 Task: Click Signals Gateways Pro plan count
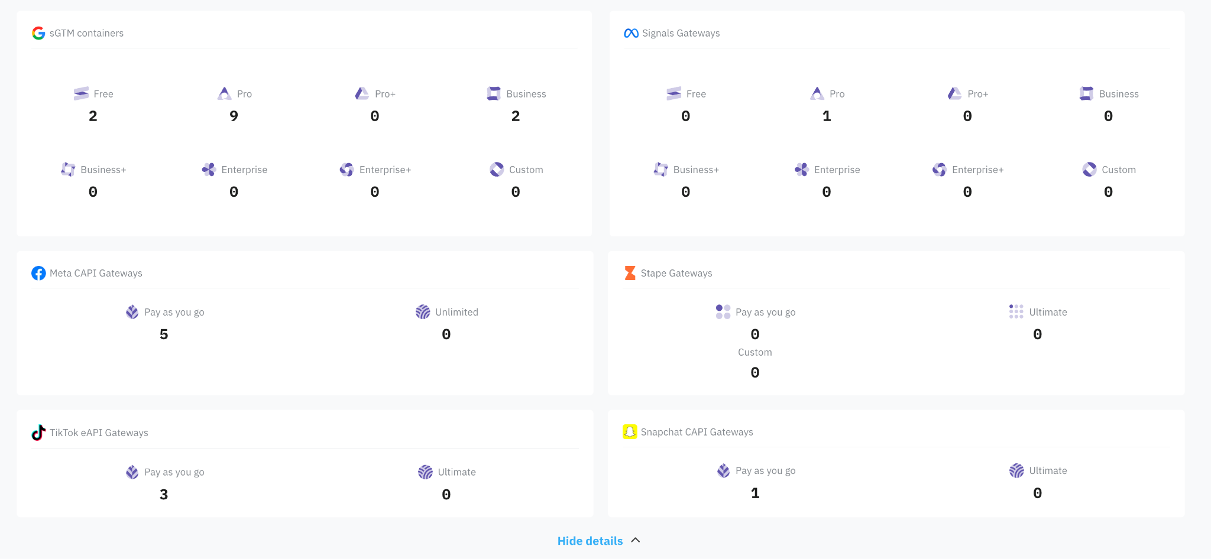pos(827,116)
